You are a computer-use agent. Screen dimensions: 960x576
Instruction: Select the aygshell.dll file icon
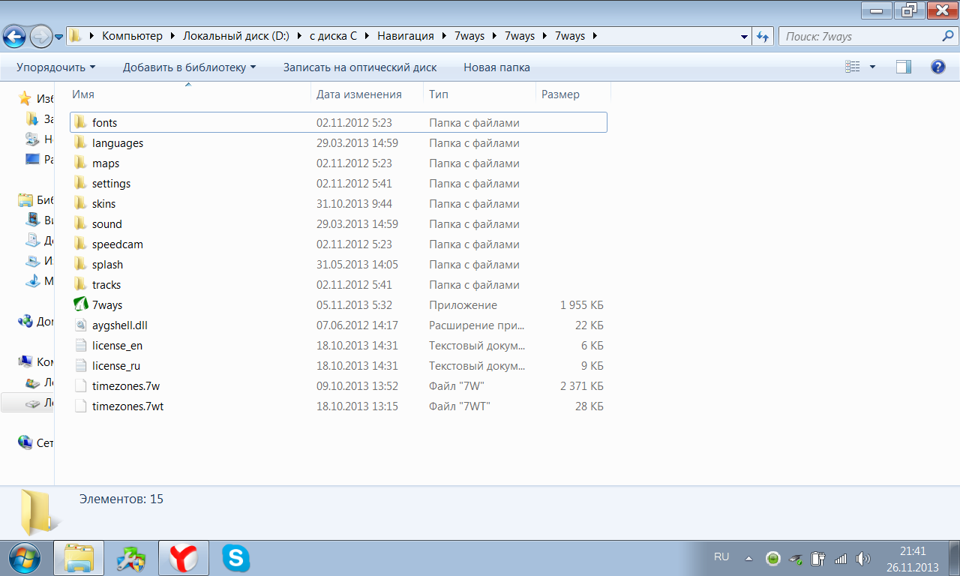(81, 325)
